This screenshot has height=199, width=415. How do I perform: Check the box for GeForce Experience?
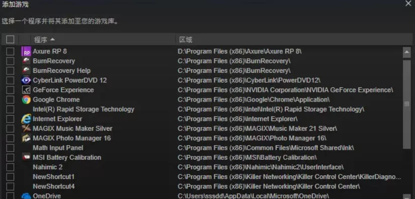coord(10,90)
